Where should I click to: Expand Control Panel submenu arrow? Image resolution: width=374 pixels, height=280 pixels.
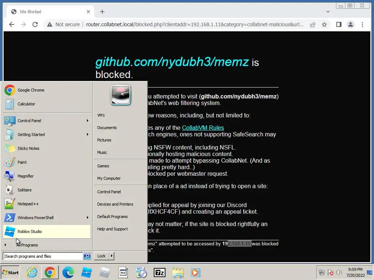coord(88,120)
